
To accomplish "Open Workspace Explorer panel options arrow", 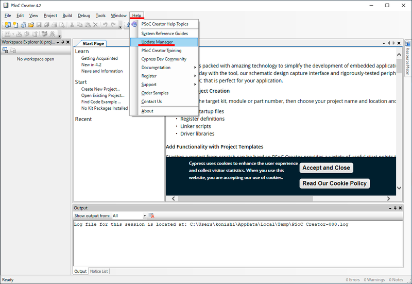I will (x=58, y=42).
